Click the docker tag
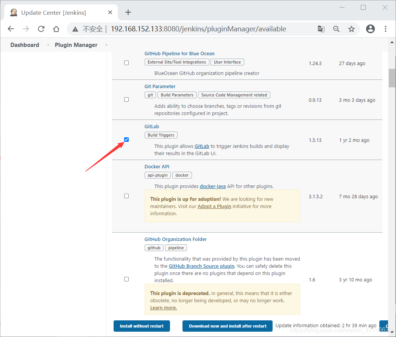Screen dimensions: 396x337 point(182,175)
